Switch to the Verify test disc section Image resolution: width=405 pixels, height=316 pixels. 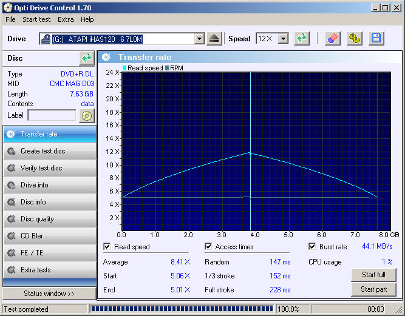point(50,168)
